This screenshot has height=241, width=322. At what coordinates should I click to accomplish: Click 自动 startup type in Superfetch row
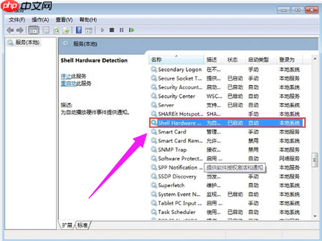click(254, 185)
